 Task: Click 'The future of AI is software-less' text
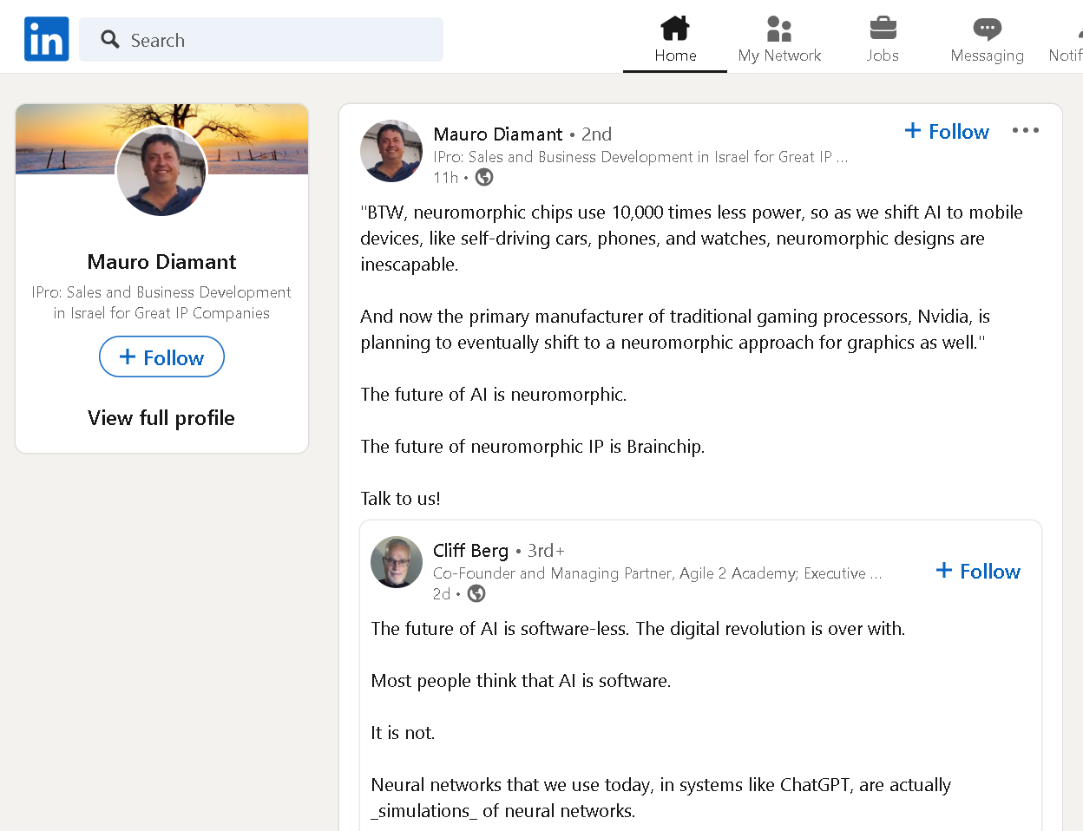click(x=499, y=629)
